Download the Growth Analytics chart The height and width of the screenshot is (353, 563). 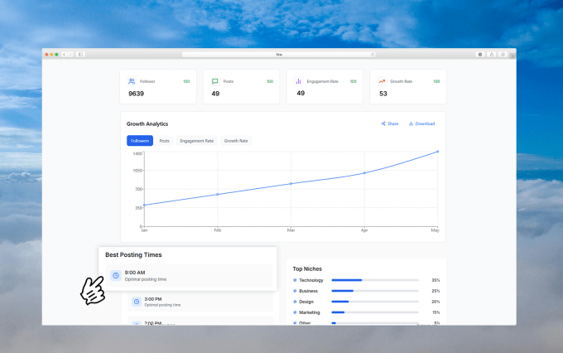point(421,123)
